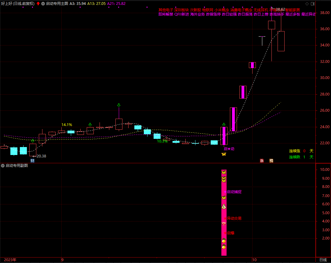The height and width of the screenshot is (263, 331).
Task: Click the 昨日振荡 status tag
Action: [x=245, y=14]
